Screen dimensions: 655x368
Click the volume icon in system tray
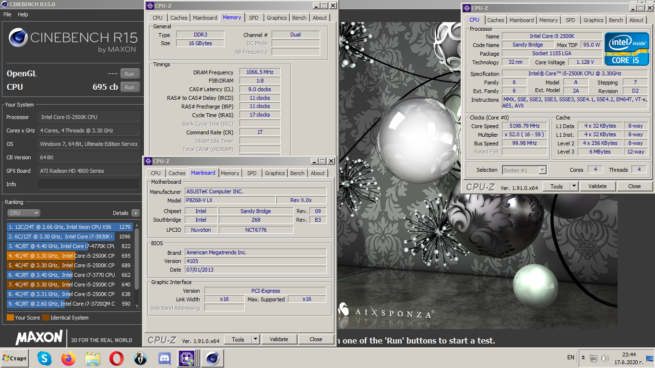(605, 358)
